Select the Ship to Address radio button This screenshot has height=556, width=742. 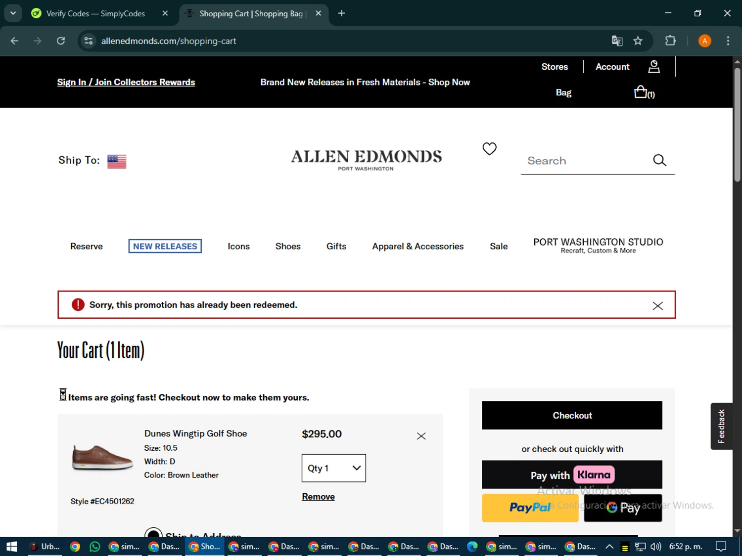click(x=153, y=532)
